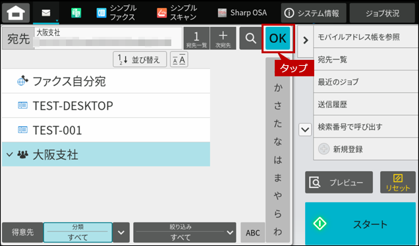The width and height of the screenshot is (419, 246).
Task: Open the e-mail mode envelope icon
Action: click(x=46, y=12)
